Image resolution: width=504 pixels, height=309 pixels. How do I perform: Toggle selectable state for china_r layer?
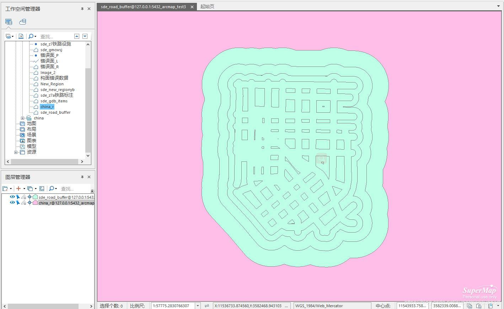[x=18, y=203]
